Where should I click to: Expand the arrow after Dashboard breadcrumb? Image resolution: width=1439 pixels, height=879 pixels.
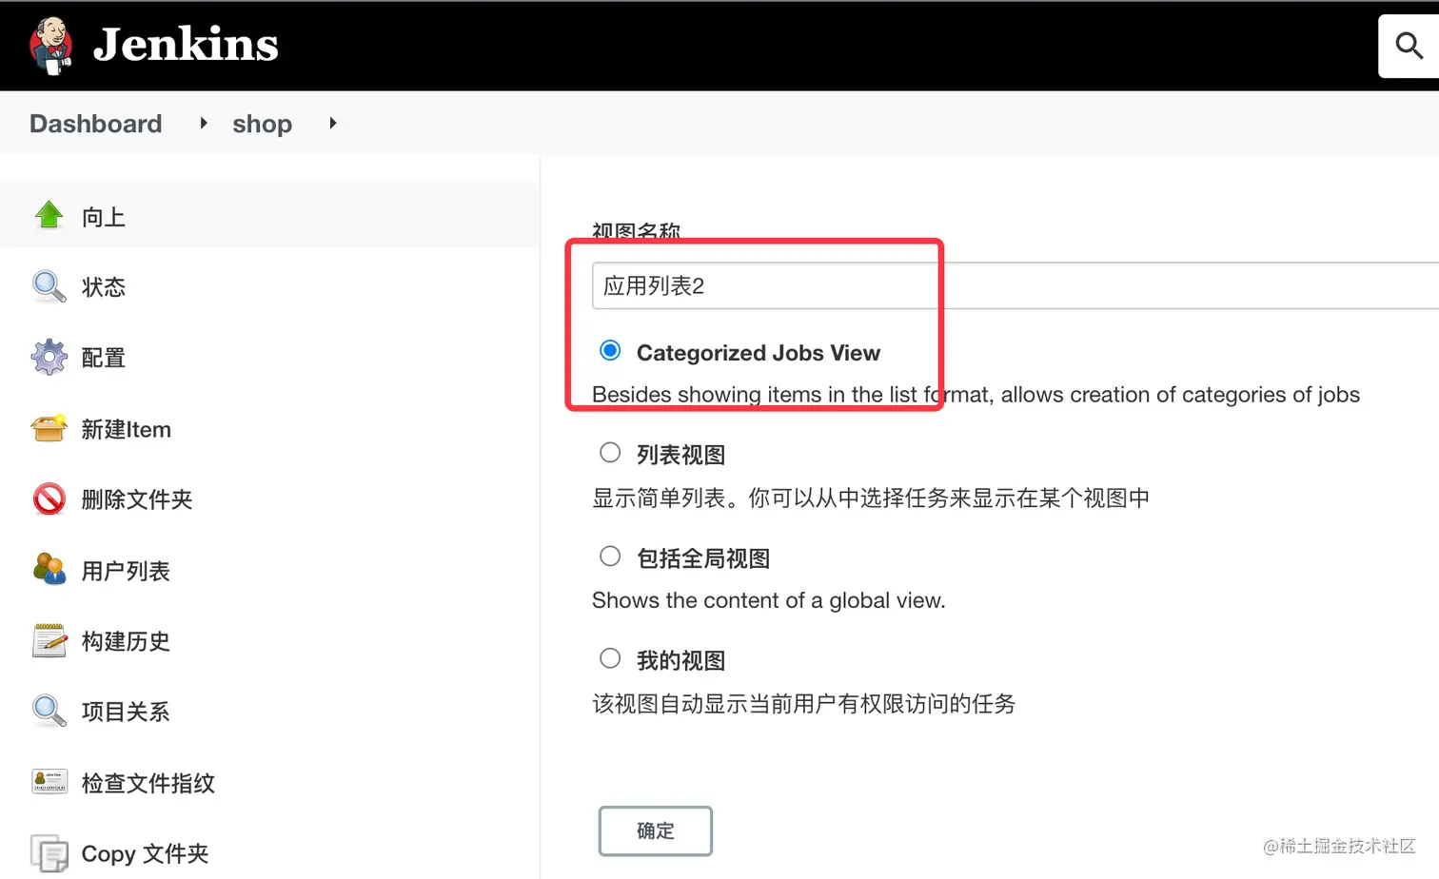pyautogui.click(x=204, y=123)
